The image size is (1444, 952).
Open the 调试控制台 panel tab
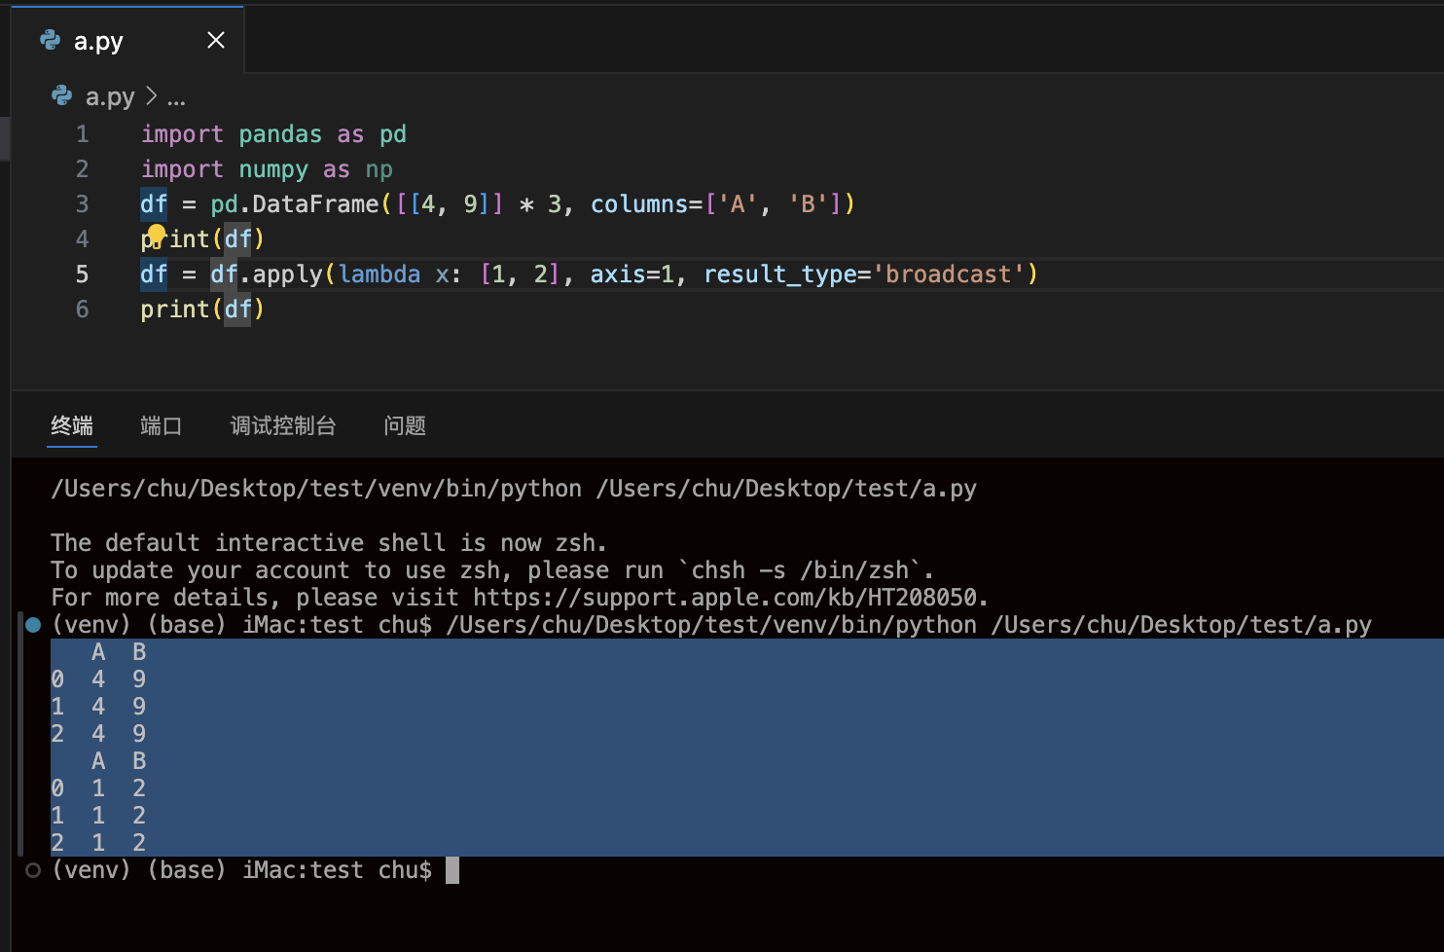coord(283,425)
